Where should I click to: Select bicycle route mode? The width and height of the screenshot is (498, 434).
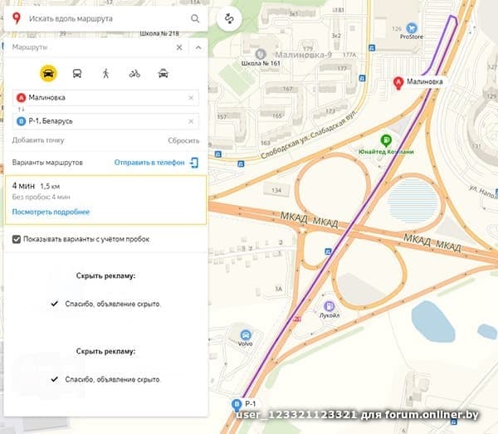[x=134, y=74]
